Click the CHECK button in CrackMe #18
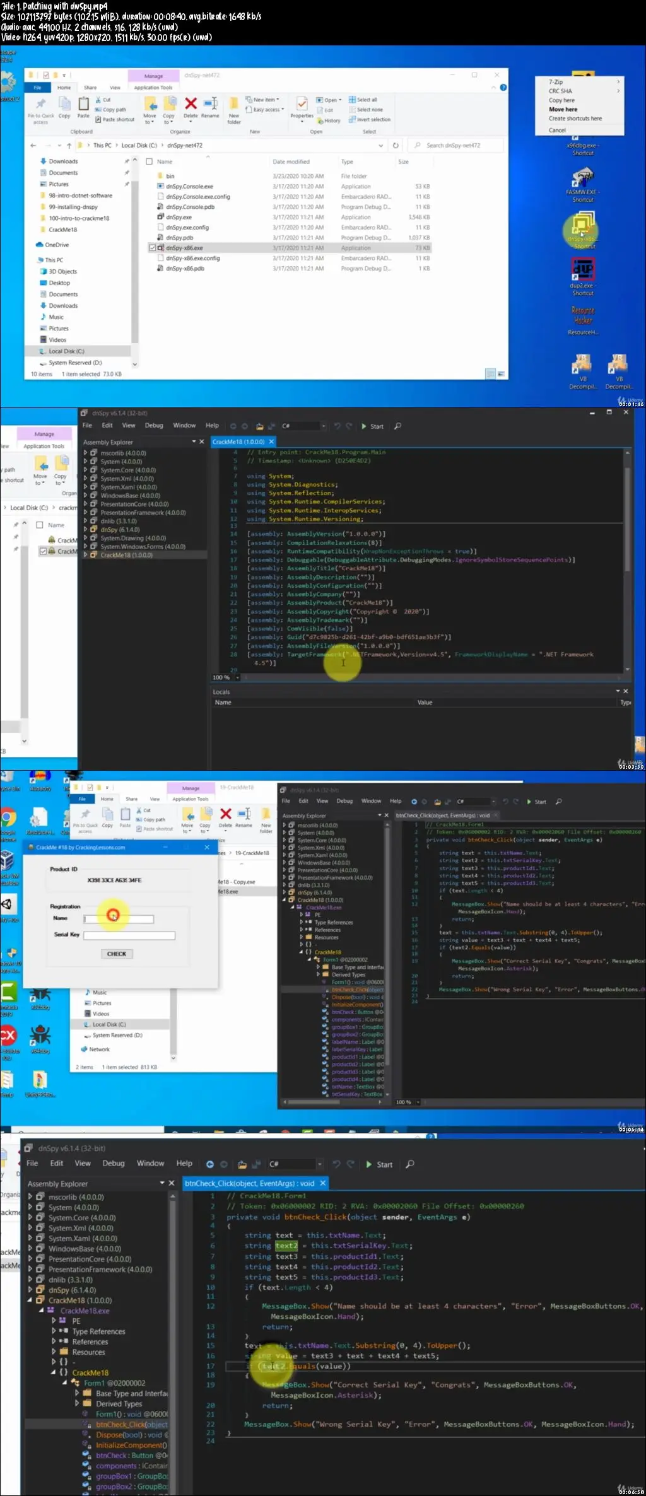Viewport: 646px width, 1496px height. [x=117, y=954]
